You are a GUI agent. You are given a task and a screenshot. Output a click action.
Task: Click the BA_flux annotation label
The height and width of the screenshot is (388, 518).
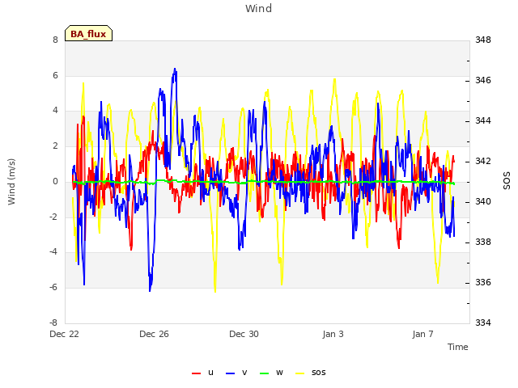[x=88, y=33]
